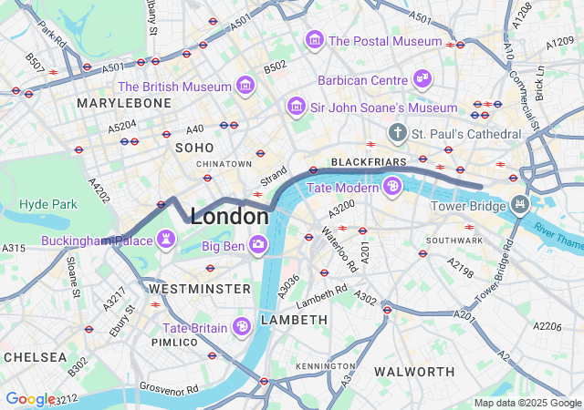Click Sir John Soane's Museum pin

coord(297,108)
